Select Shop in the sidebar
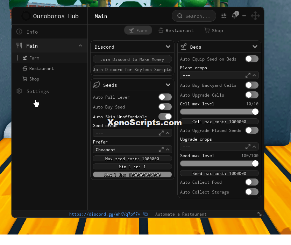The width and height of the screenshot is (291, 245). pyautogui.click(x=50, y=79)
